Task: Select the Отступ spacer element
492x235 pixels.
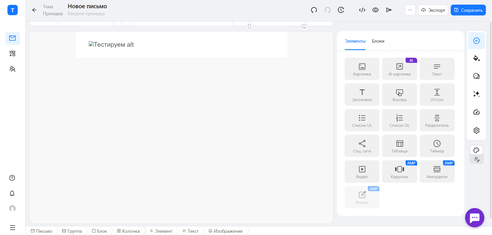Action: pyautogui.click(x=437, y=94)
